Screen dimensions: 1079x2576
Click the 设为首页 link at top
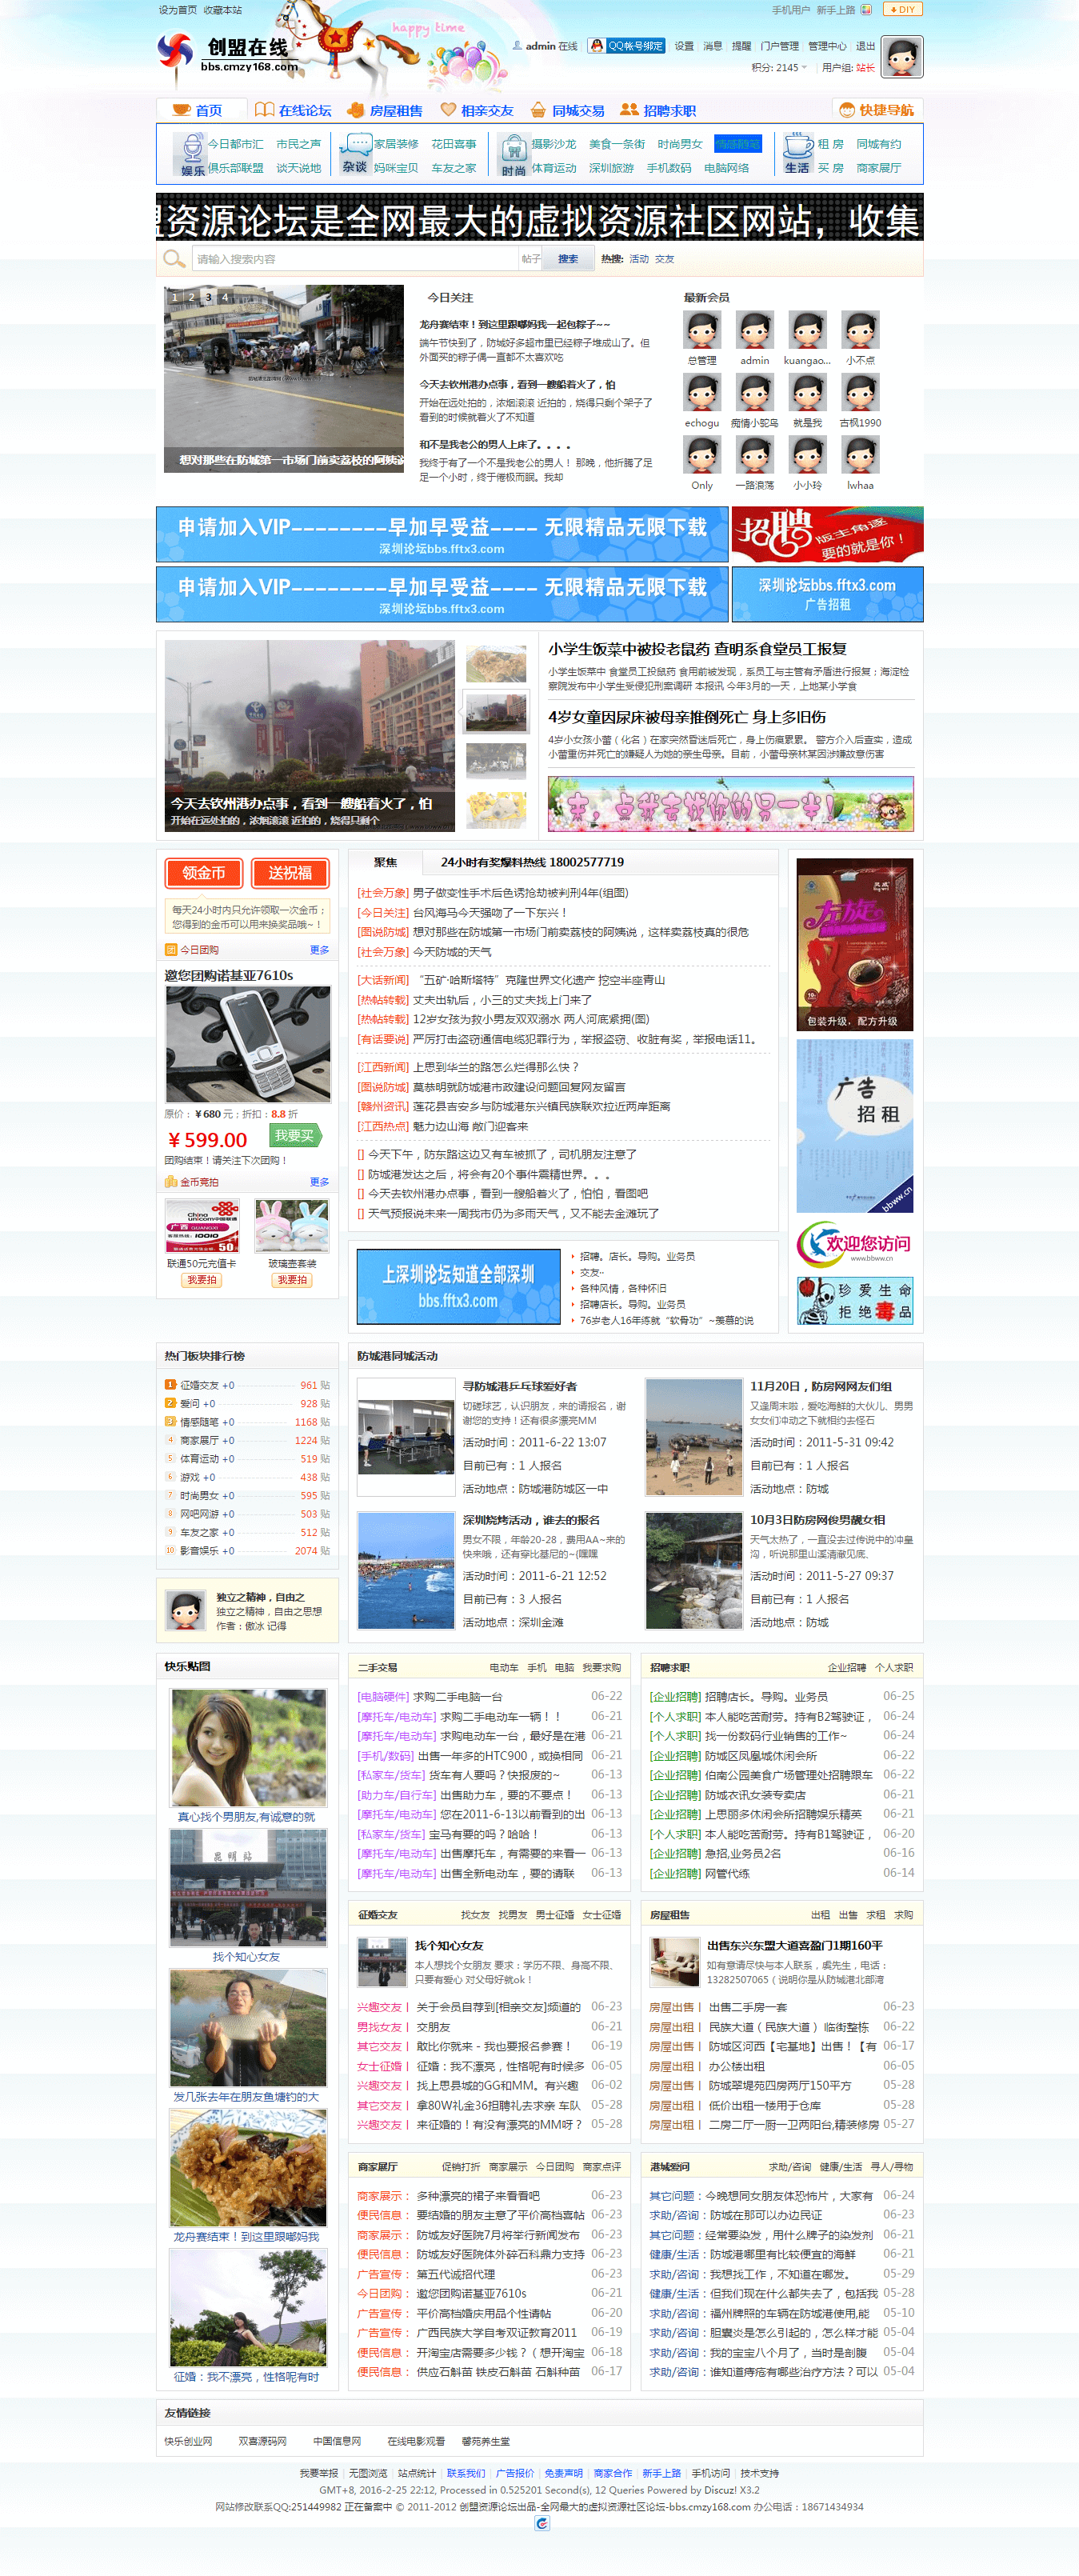coord(177,10)
